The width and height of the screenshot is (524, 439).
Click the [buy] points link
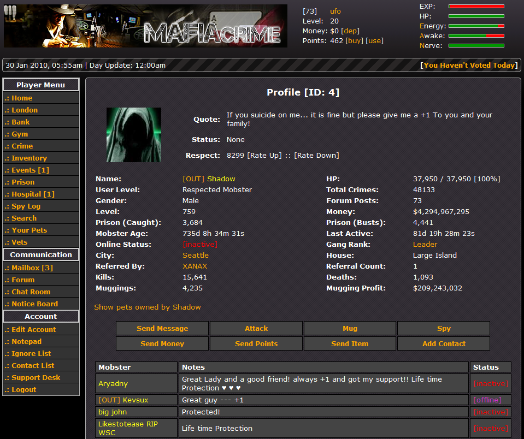pyautogui.click(x=354, y=41)
